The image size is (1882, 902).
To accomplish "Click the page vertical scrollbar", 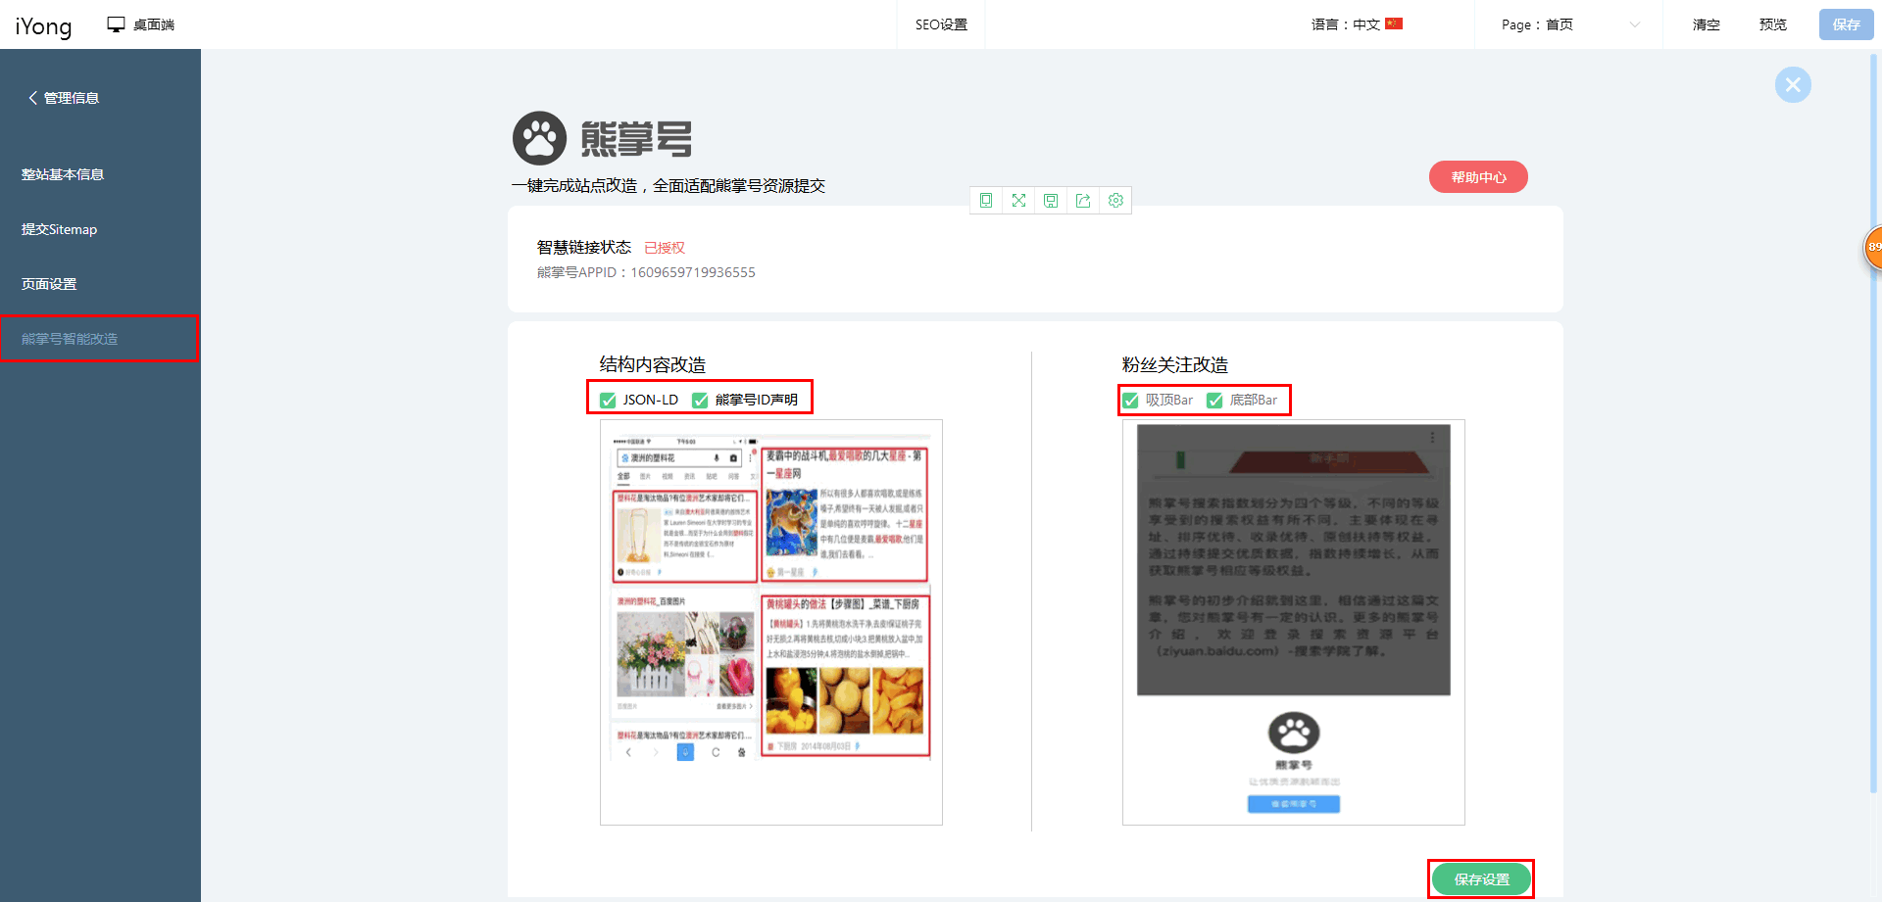I will coord(1872,421).
